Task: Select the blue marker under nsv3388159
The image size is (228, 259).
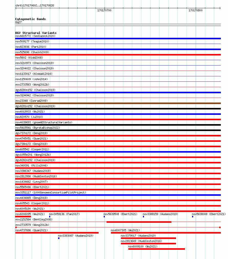Action: 143,217
